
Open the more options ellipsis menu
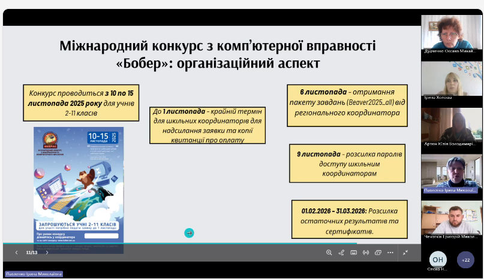390,253
